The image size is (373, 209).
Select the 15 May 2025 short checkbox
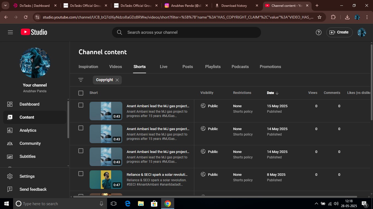(81, 105)
